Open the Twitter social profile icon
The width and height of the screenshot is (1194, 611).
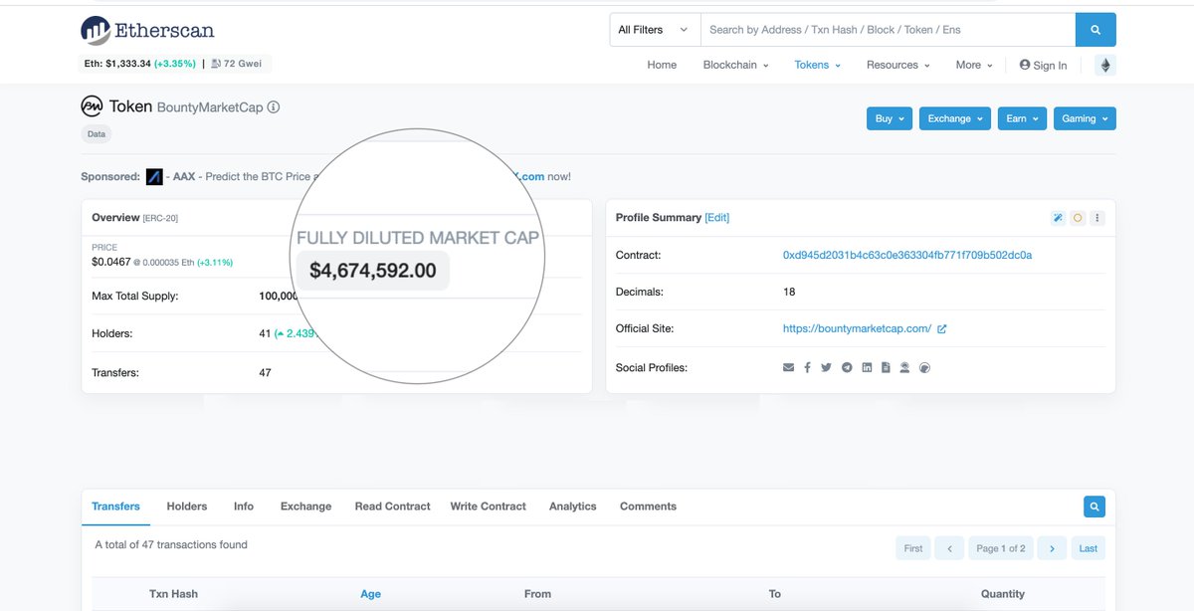coord(826,367)
